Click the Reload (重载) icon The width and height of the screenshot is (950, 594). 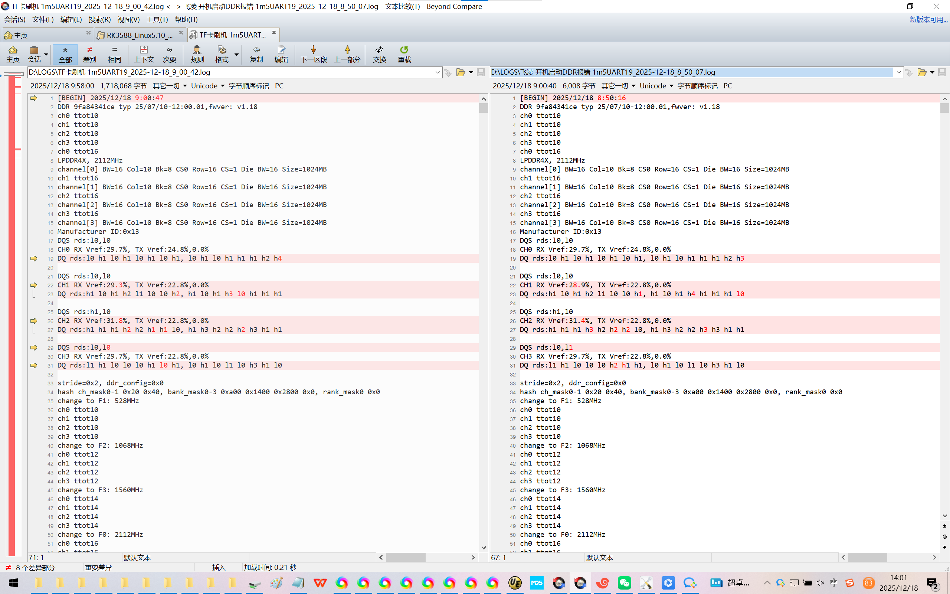(x=404, y=50)
